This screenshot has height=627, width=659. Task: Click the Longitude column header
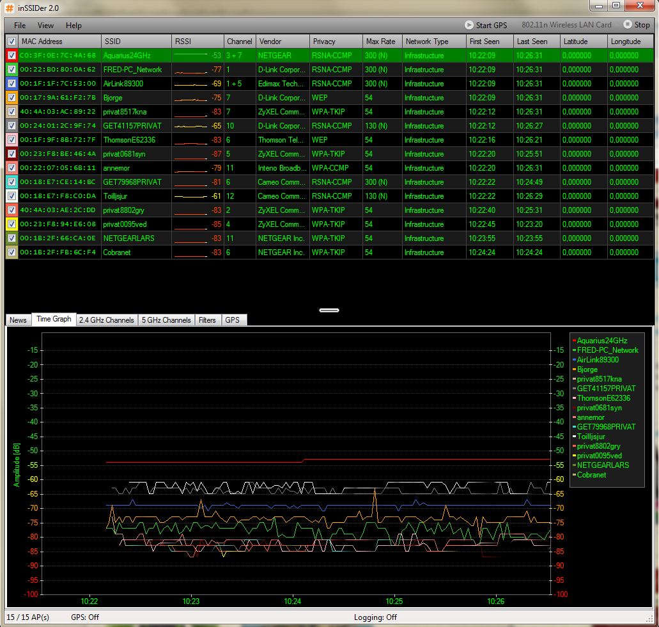(630, 41)
